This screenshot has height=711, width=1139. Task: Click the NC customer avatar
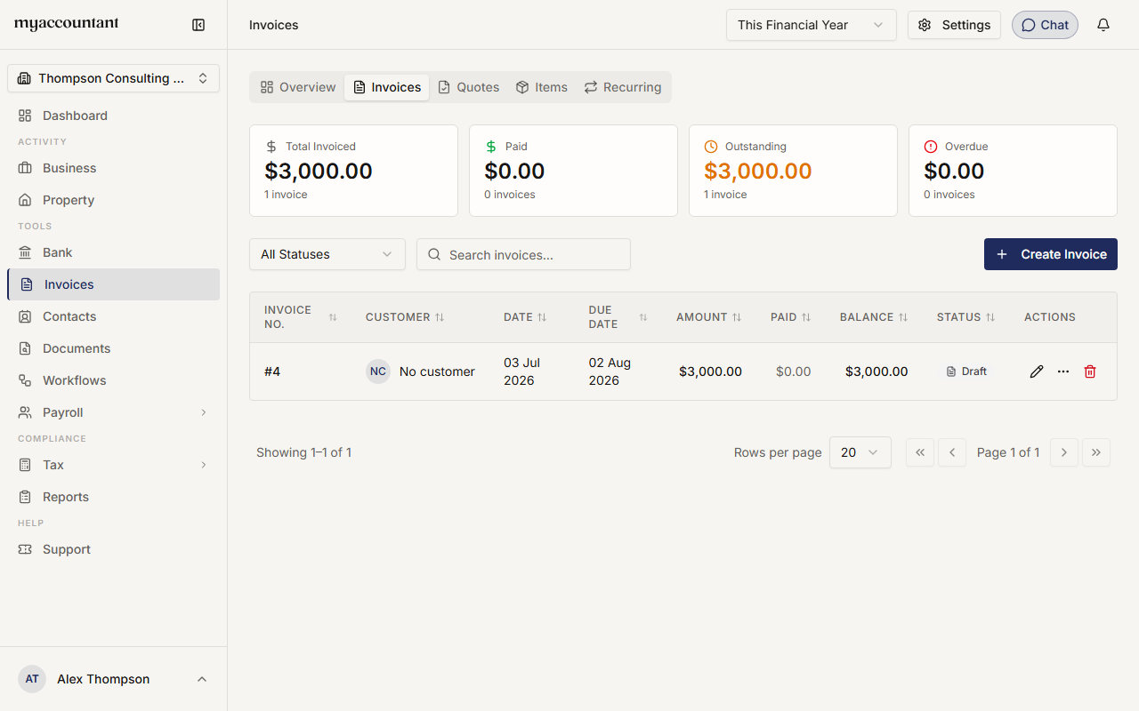pos(378,371)
